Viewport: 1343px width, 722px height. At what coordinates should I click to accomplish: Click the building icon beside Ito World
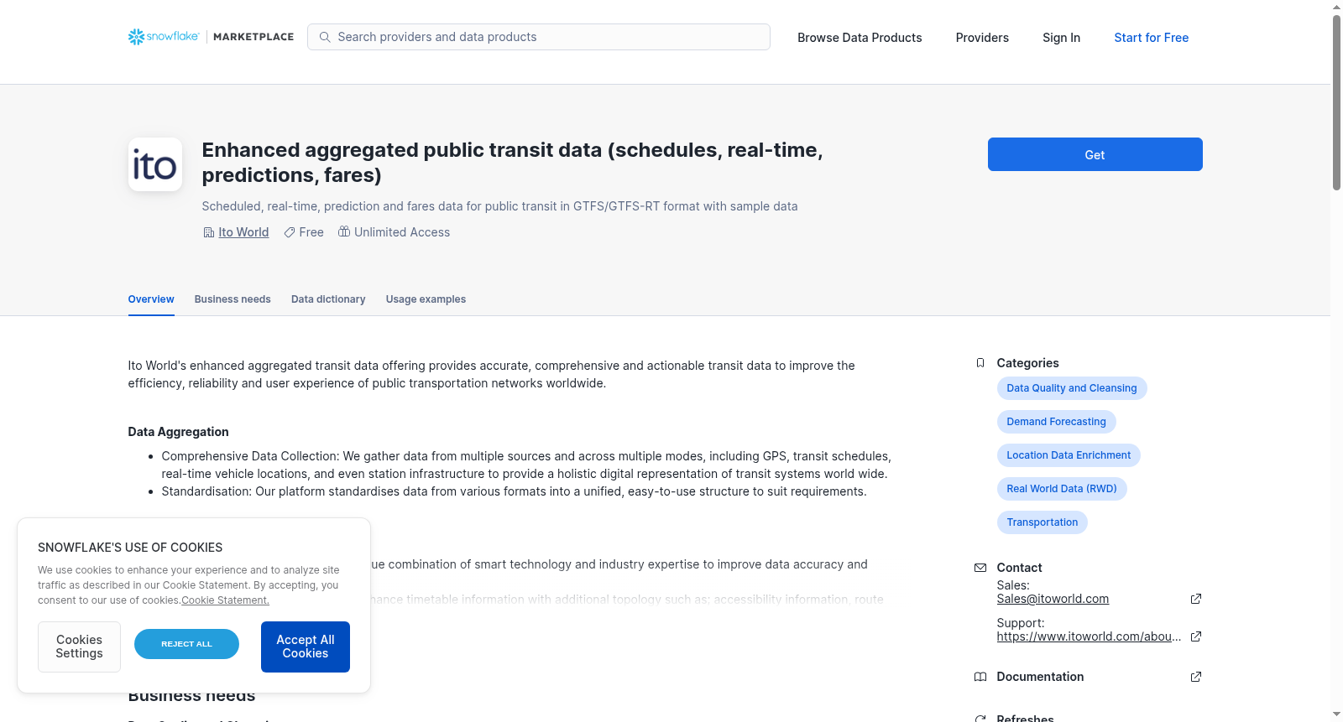209,232
